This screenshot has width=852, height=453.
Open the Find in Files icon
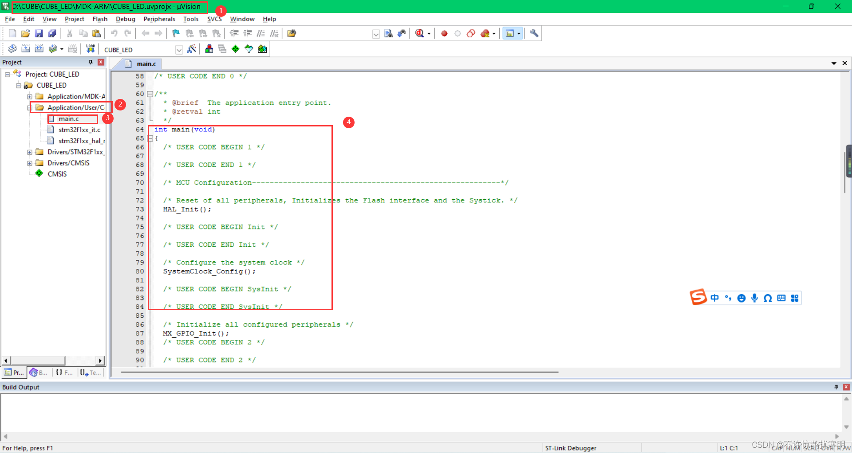[292, 33]
